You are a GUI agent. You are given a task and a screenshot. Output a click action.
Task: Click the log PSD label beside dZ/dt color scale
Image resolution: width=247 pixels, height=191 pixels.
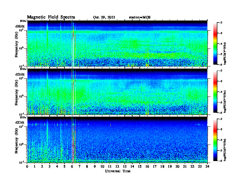(x=225, y=149)
